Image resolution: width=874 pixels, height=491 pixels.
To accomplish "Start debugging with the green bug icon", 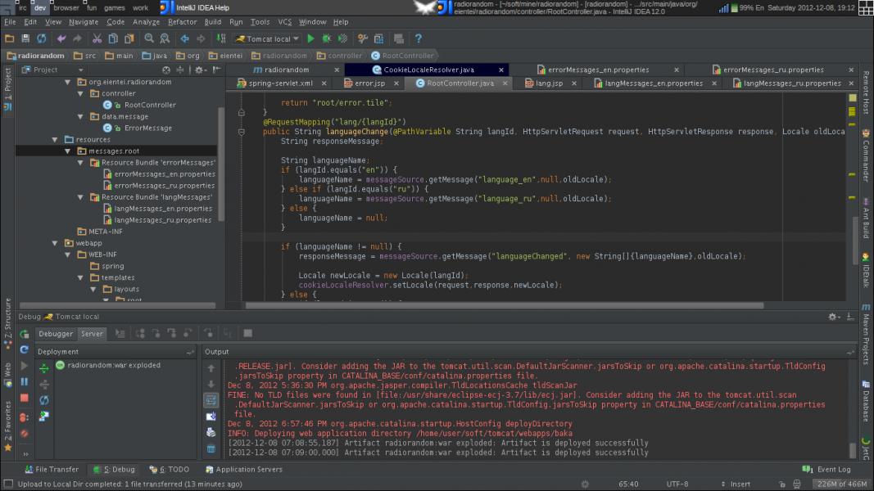I will [327, 38].
